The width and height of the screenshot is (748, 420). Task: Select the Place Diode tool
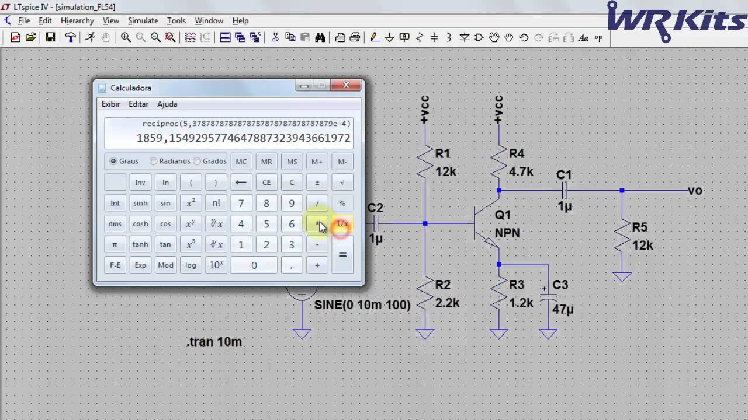click(x=465, y=37)
